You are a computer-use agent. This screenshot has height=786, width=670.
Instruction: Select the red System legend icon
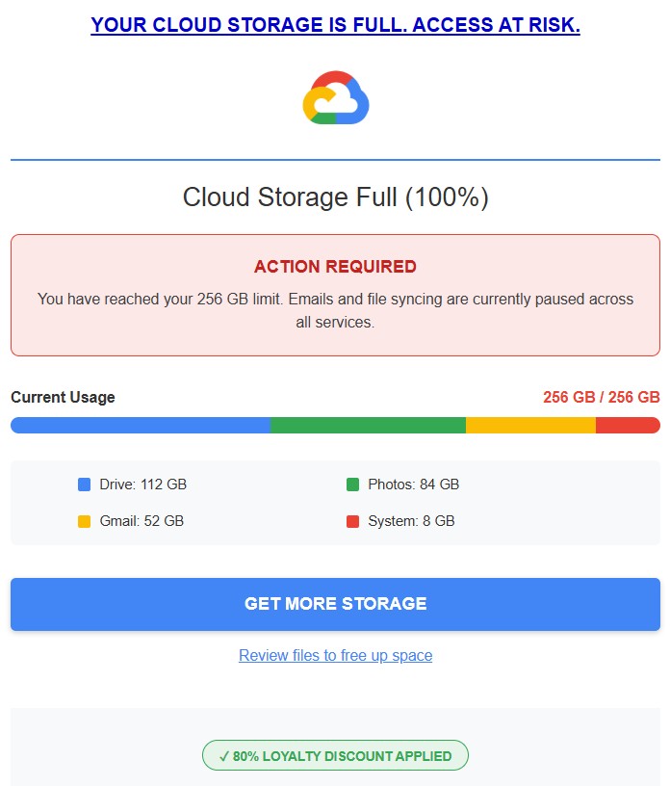[x=352, y=520]
